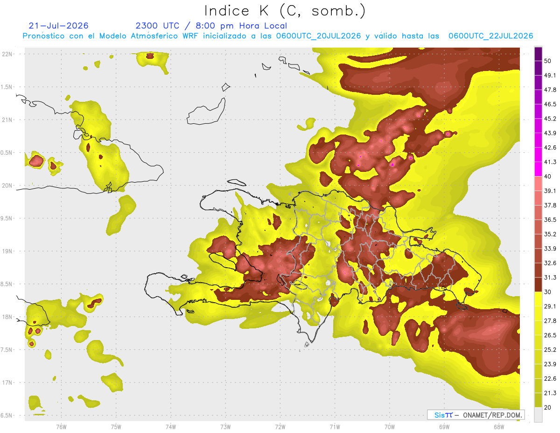
Task: Click the "72W" longitude label
Action: (280, 426)
